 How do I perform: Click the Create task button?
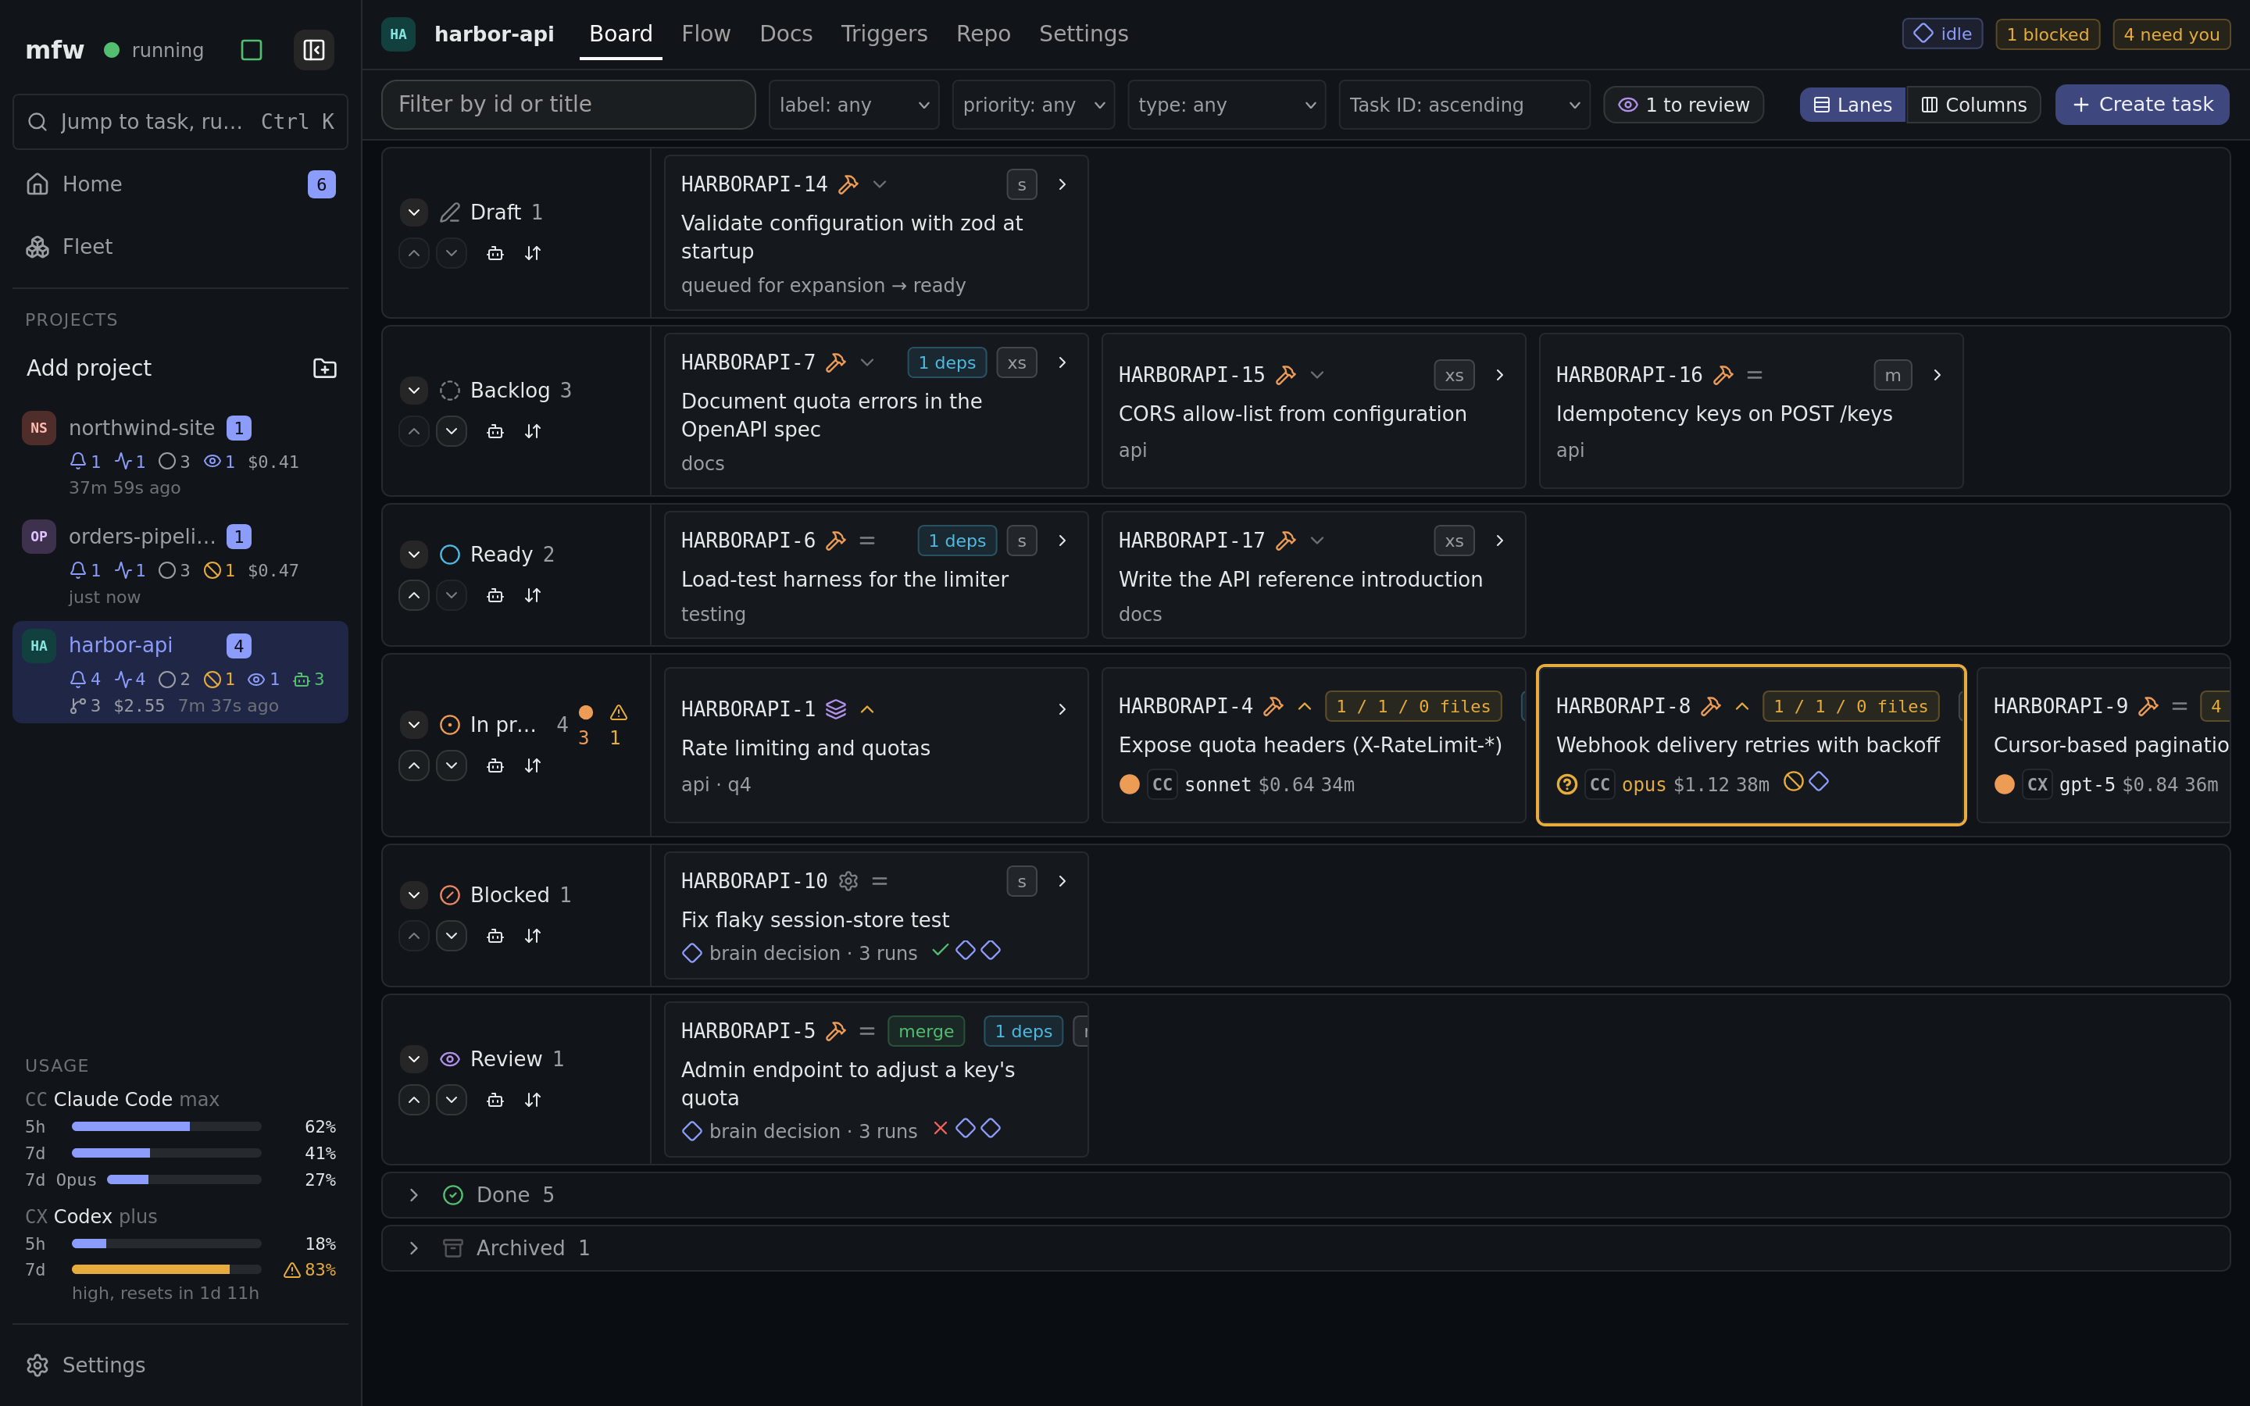pos(2141,105)
